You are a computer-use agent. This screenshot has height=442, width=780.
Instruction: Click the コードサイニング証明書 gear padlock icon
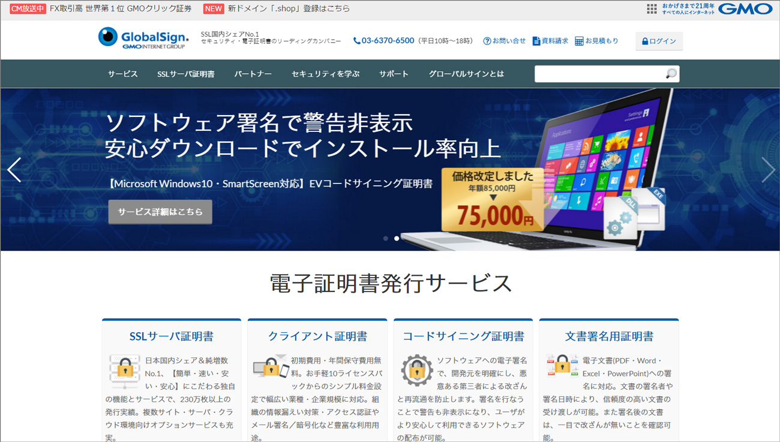tap(416, 370)
